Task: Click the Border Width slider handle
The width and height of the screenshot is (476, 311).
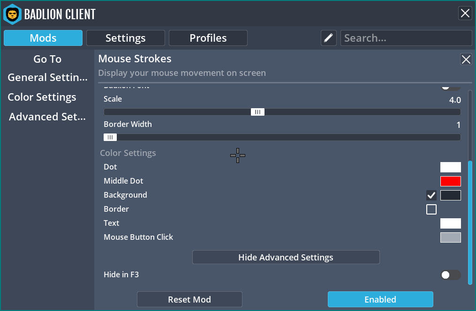Action: click(x=110, y=137)
